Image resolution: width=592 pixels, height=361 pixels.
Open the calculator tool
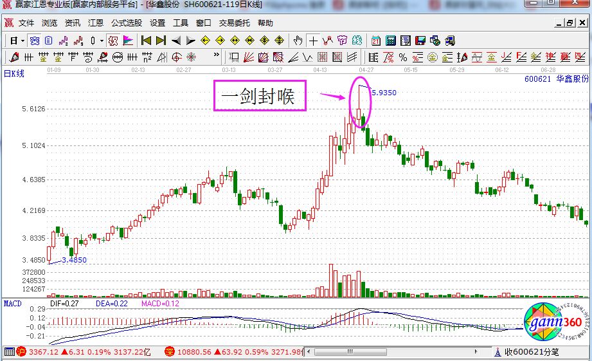pyautogui.click(x=390, y=41)
